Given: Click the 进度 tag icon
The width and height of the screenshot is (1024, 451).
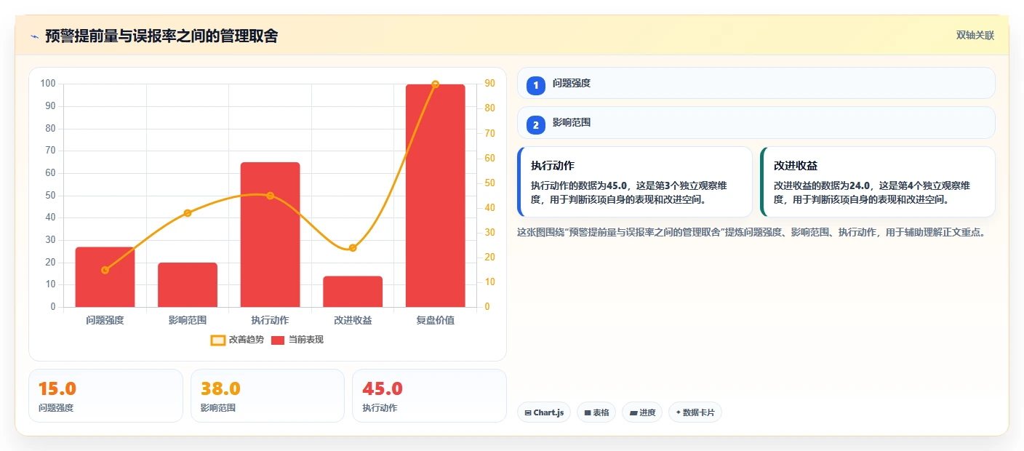Looking at the screenshot, I should (633, 413).
